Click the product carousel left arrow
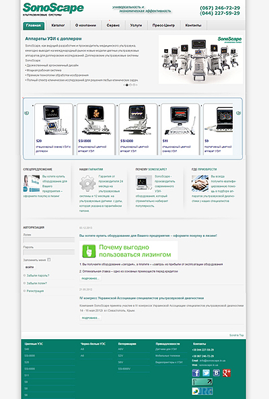The width and height of the screenshot is (269, 399). click(26, 113)
